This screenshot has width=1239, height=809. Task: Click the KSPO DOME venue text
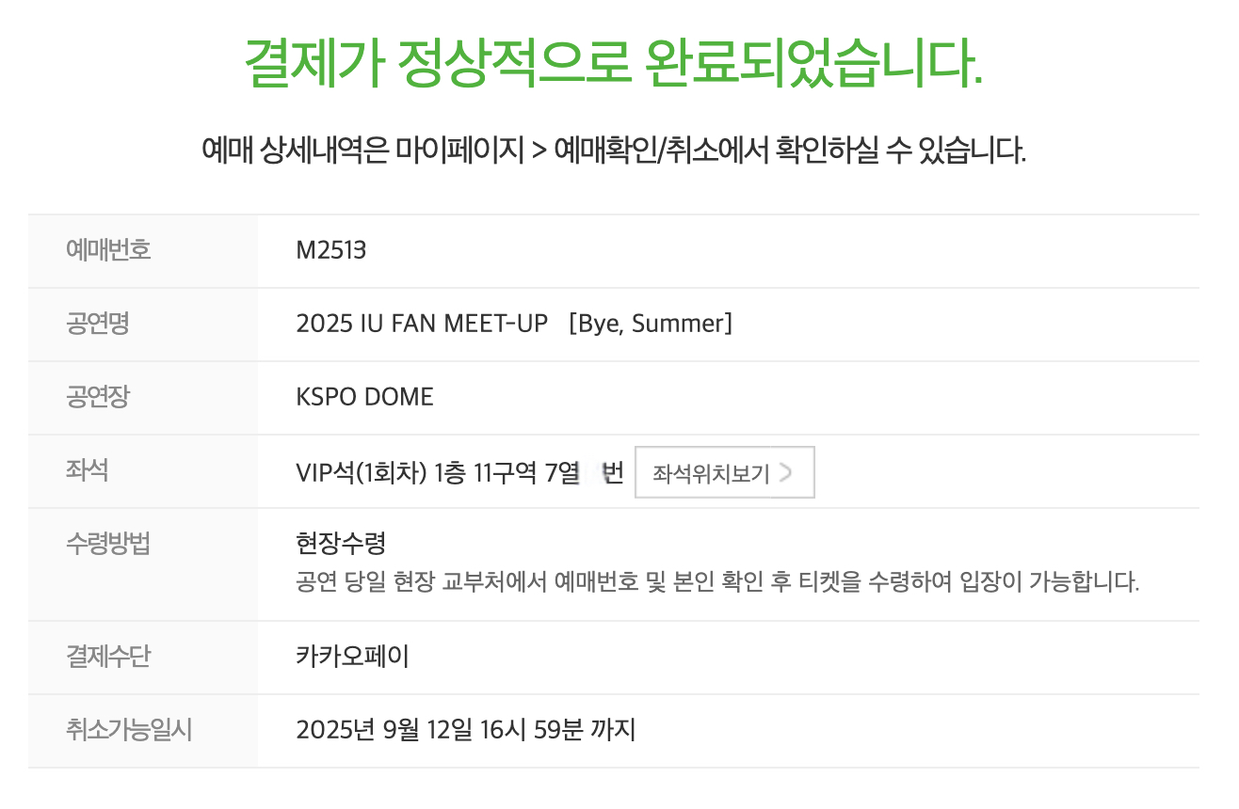pos(364,397)
